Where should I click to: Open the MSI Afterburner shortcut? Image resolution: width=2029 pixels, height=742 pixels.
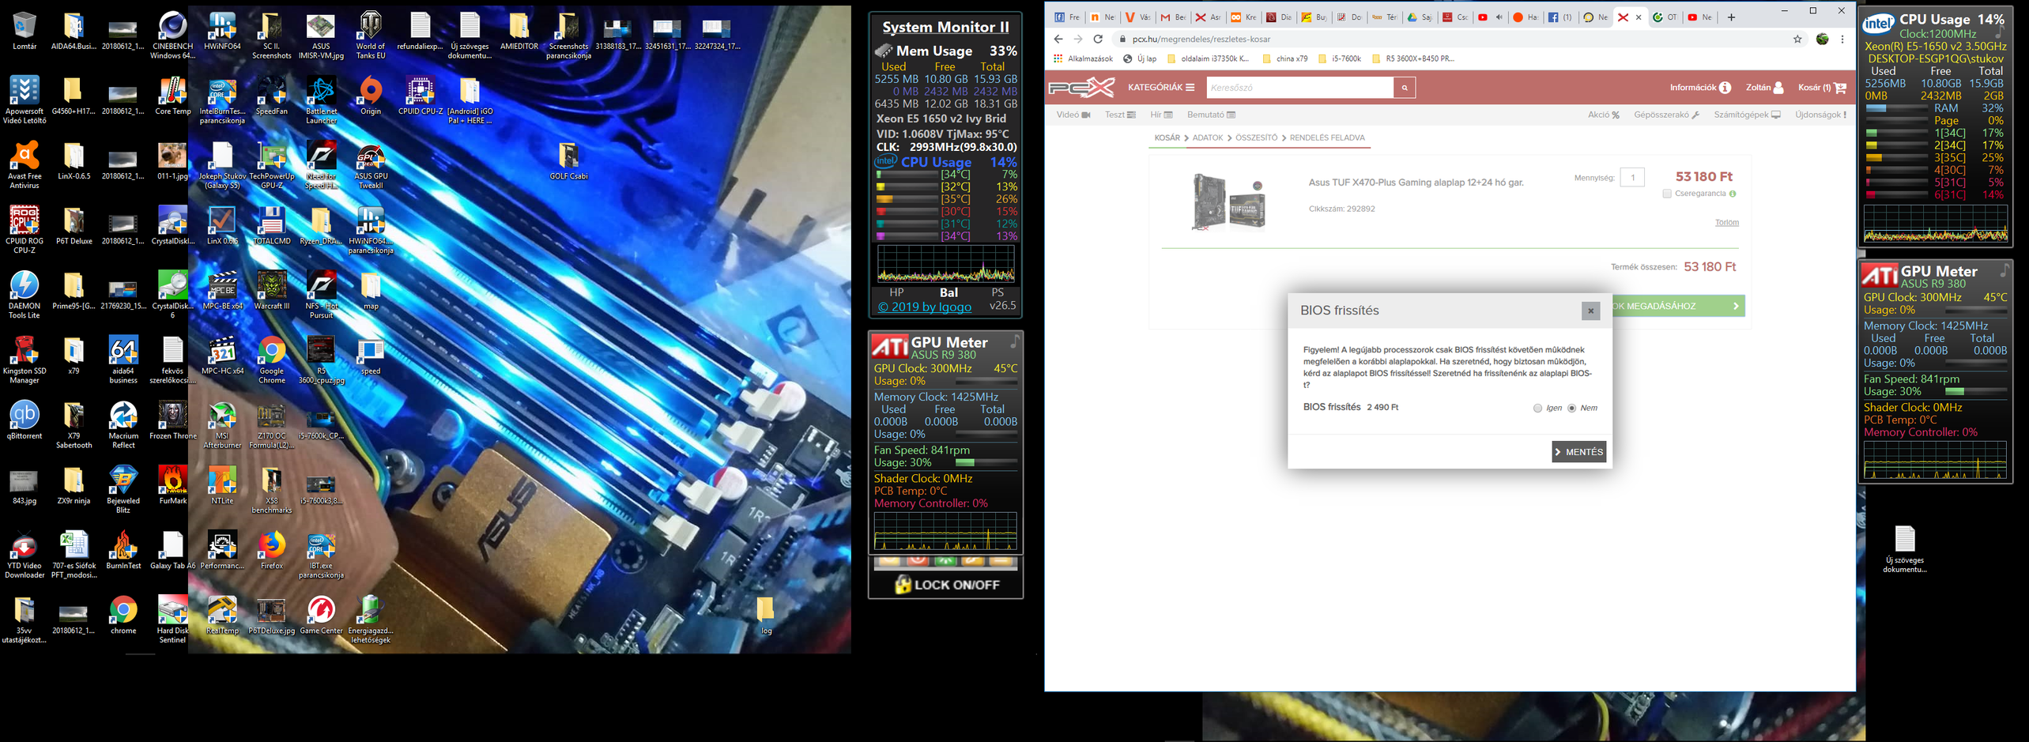222,425
